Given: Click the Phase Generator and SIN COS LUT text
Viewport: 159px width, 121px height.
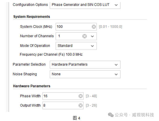Looking at the screenshot, I should tap(80, 5).
